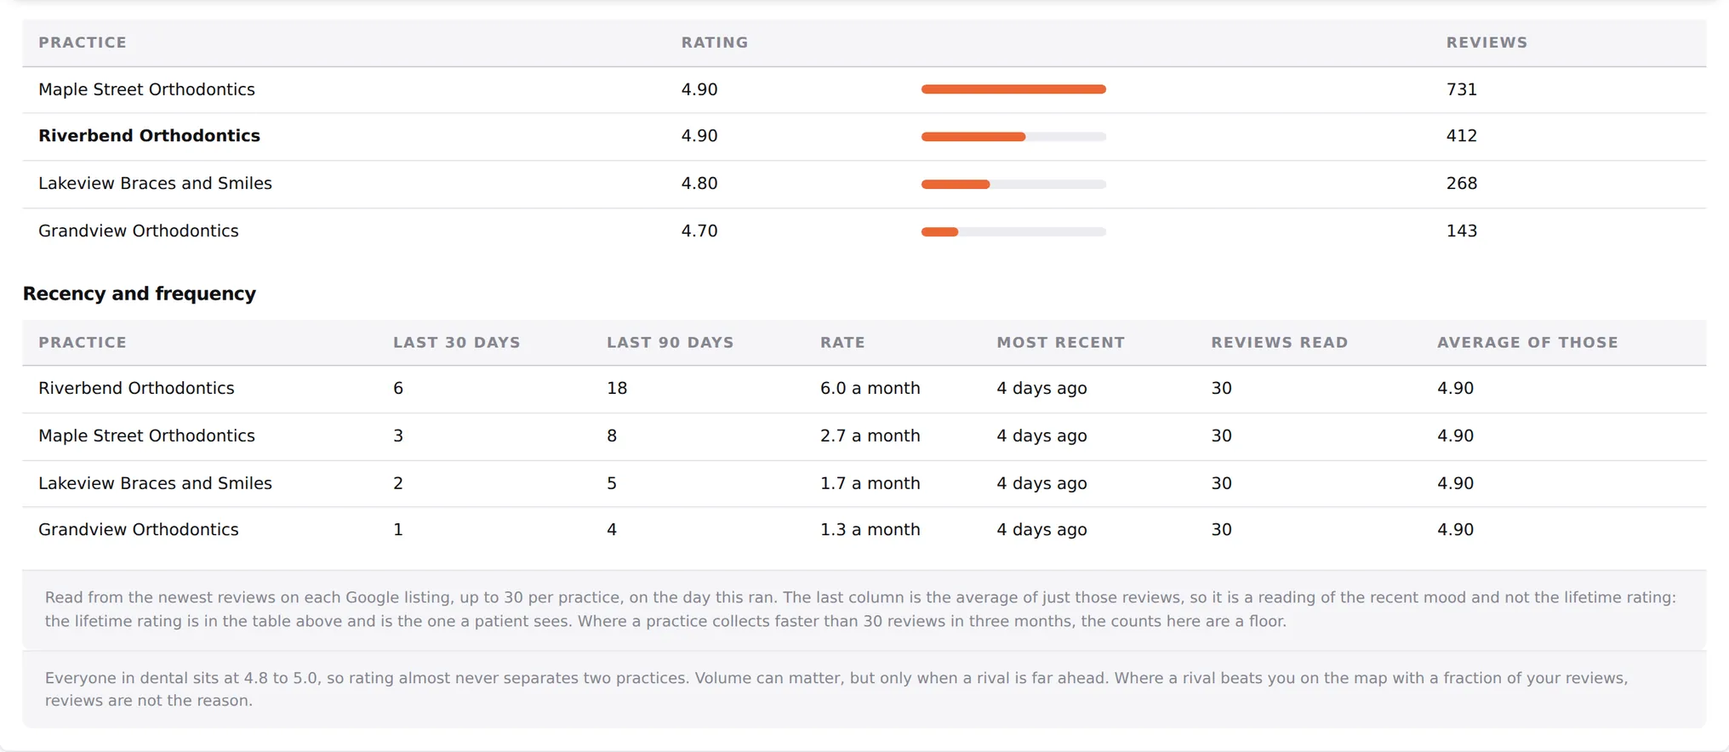
Task: Select the "2.7 a month" rate
Action: coord(870,436)
